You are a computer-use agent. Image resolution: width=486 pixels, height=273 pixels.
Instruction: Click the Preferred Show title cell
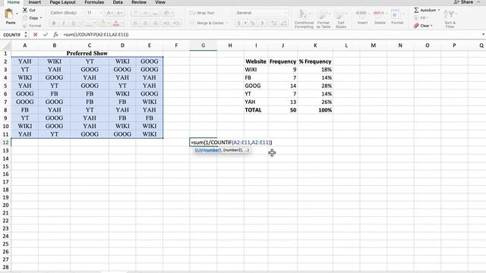(x=87, y=53)
